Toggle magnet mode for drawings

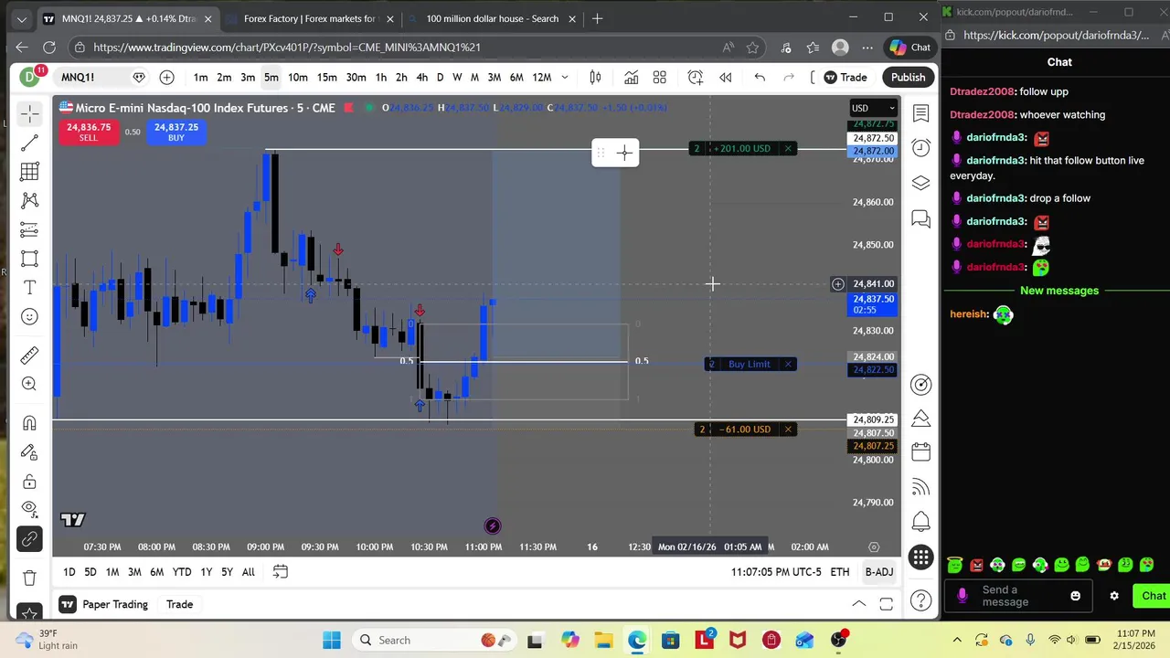pos(29,423)
